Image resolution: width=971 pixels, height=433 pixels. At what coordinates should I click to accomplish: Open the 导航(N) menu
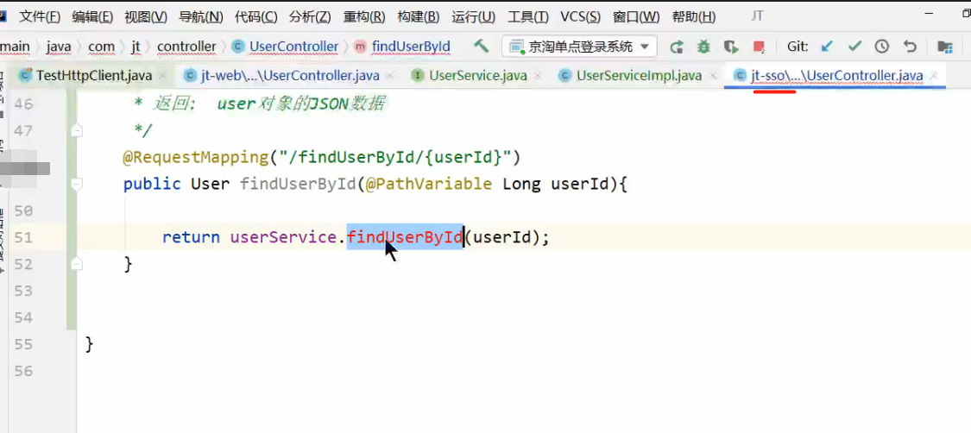[x=200, y=16]
